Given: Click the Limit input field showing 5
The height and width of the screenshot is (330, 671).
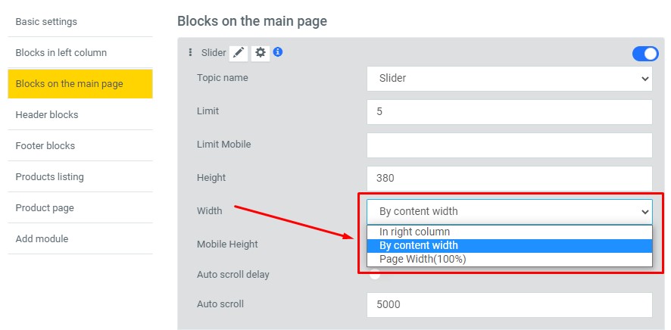Looking at the screenshot, I should pos(509,112).
